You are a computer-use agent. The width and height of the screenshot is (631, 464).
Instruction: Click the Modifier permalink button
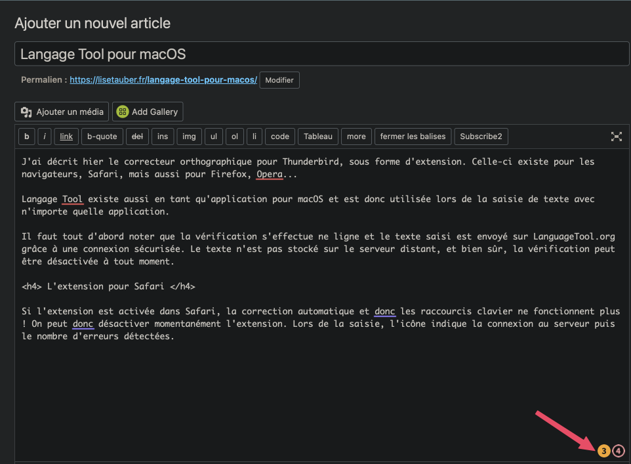pos(279,80)
